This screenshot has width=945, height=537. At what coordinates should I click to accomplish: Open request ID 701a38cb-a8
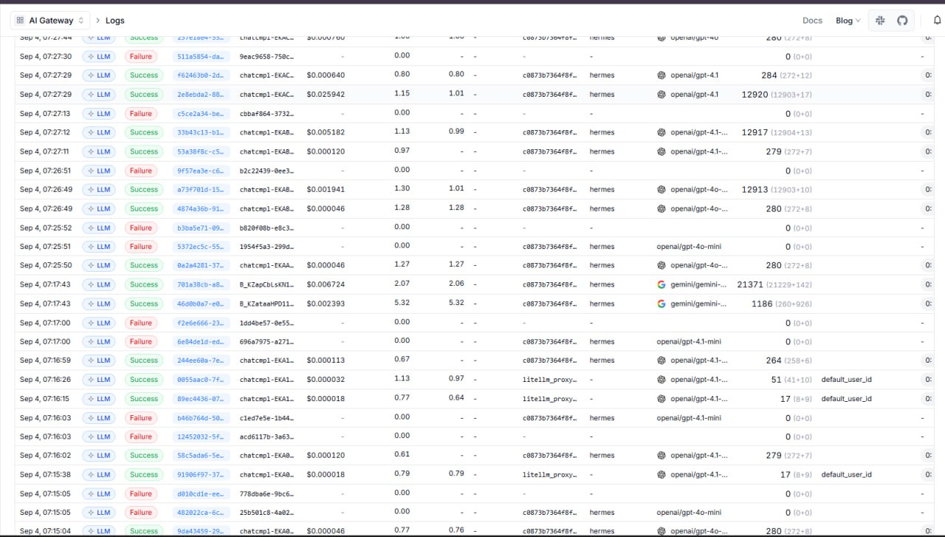(202, 284)
